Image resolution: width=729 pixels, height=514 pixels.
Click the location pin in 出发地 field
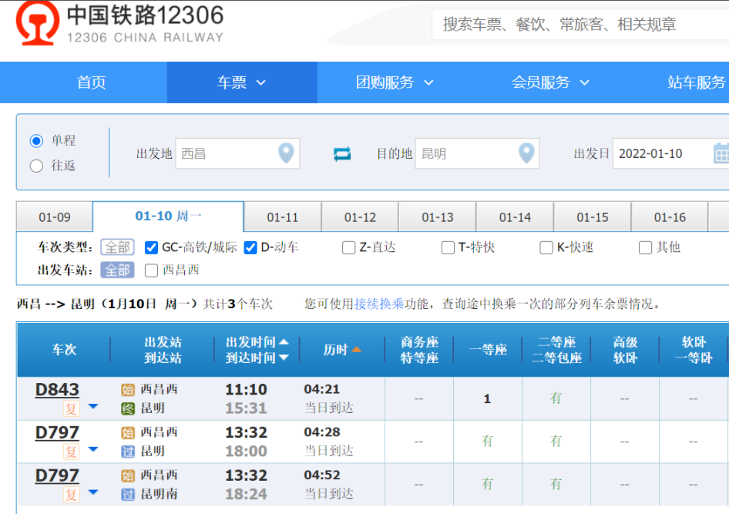tap(286, 153)
